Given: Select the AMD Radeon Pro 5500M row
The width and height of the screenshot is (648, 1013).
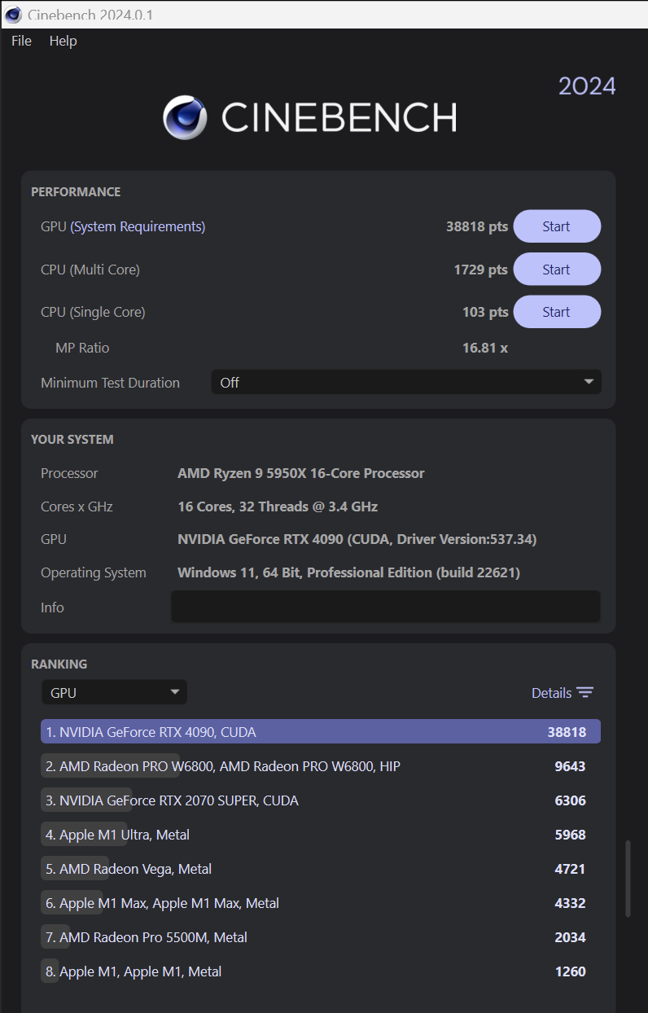Looking at the screenshot, I should click(x=320, y=937).
